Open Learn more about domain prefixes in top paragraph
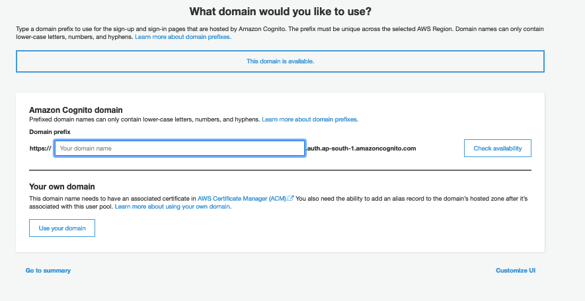 183,38
